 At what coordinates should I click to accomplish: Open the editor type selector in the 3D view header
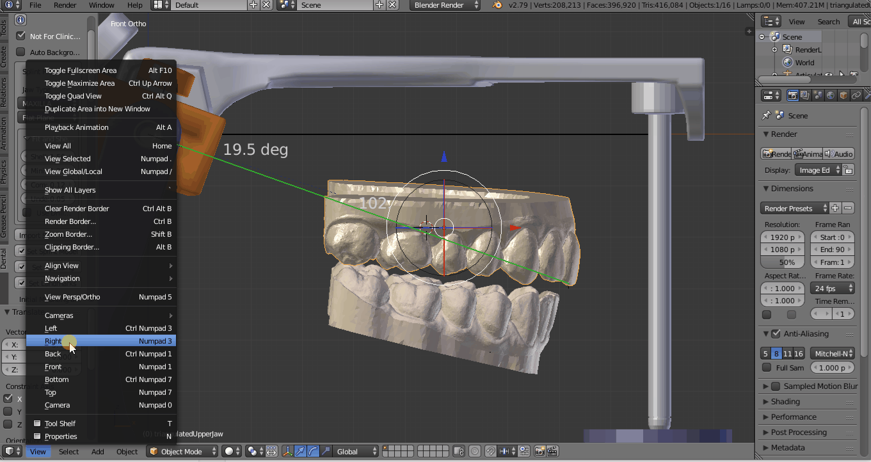pyautogui.click(x=12, y=451)
